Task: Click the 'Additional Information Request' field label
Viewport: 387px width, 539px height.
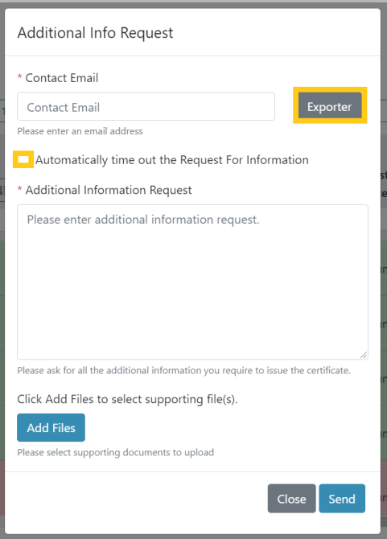Action: pyautogui.click(x=109, y=190)
